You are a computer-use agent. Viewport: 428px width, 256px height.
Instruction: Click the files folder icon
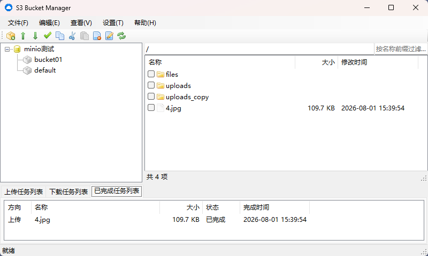(x=160, y=74)
